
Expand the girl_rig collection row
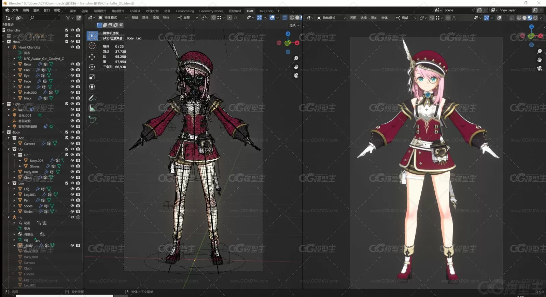click(x=3, y=36)
